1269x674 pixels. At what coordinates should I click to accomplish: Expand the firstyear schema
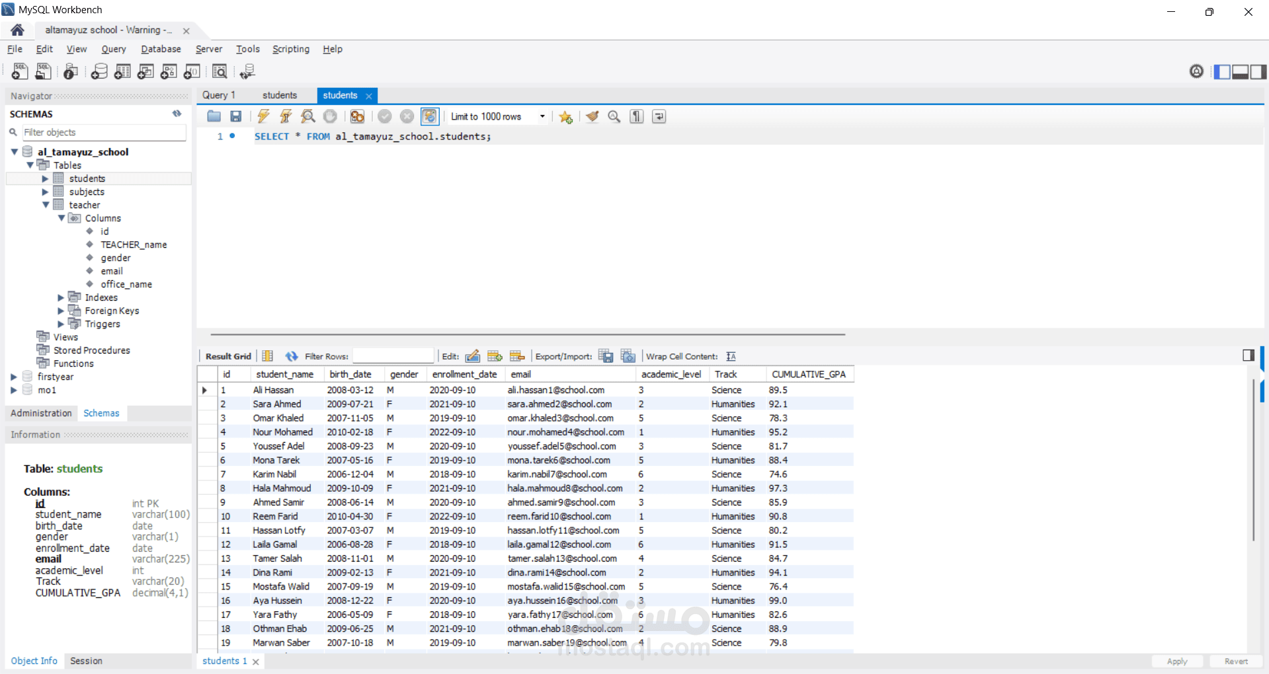(14, 377)
